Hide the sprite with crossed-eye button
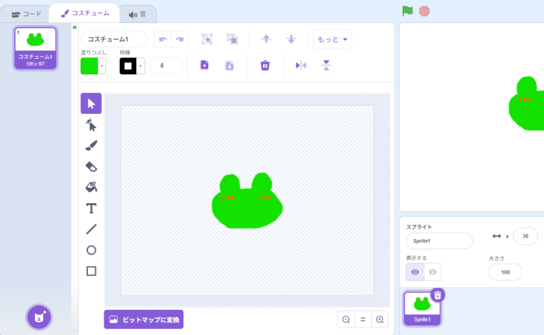 tap(431, 272)
